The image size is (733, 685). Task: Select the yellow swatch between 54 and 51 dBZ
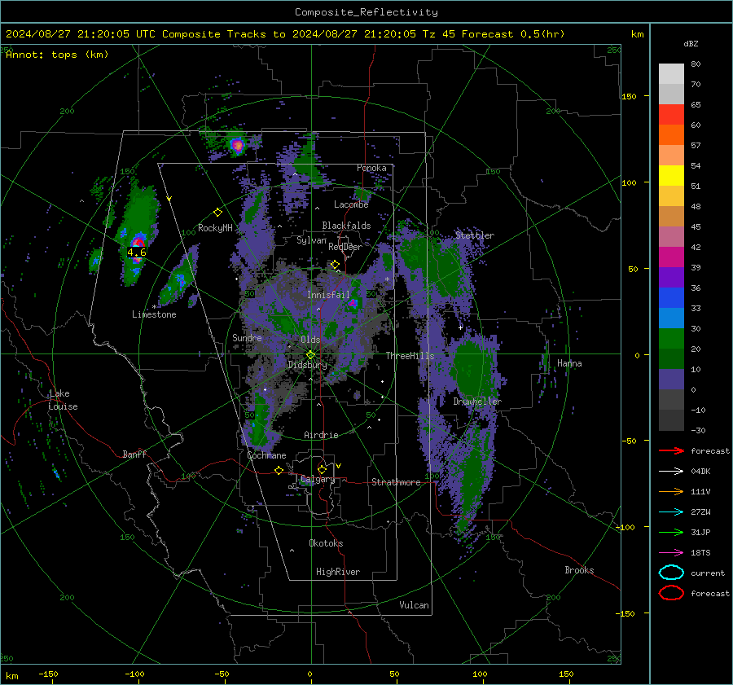click(x=671, y=176)
